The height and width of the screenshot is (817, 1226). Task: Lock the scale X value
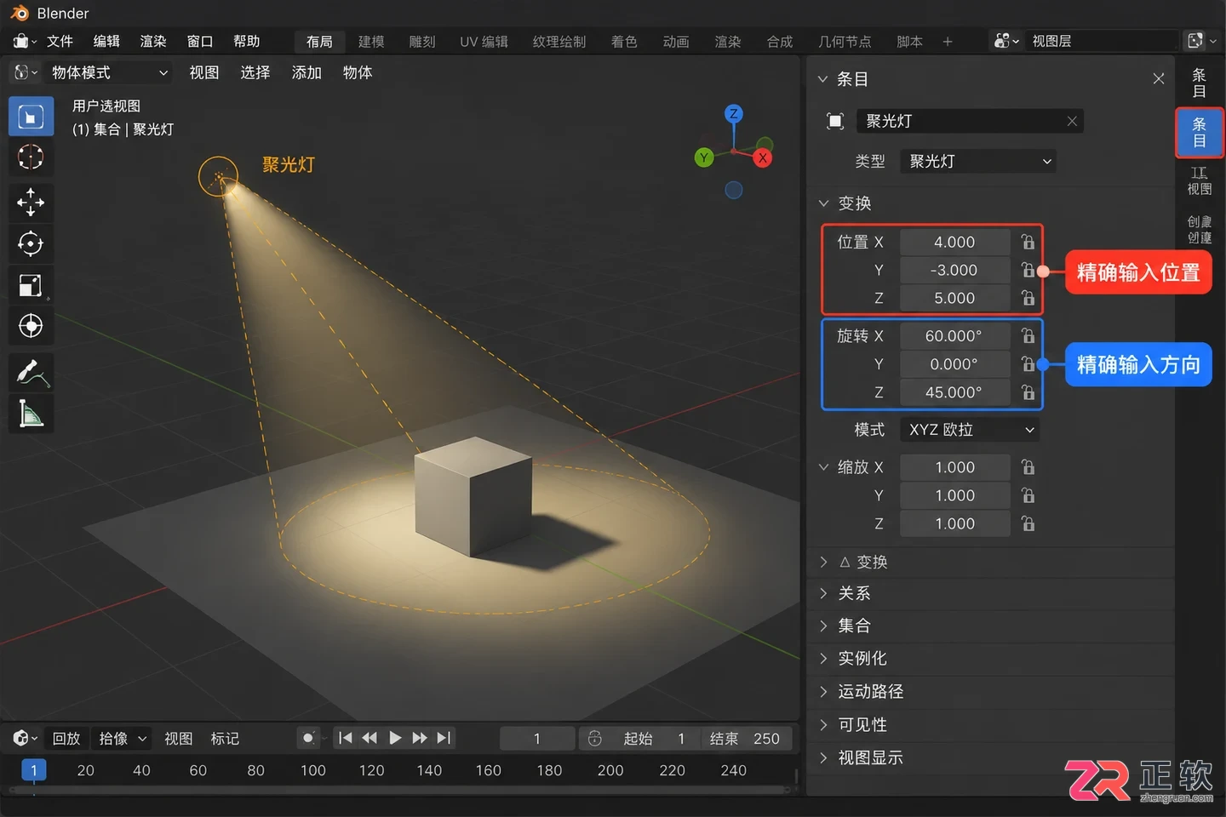click(1028, 467)
